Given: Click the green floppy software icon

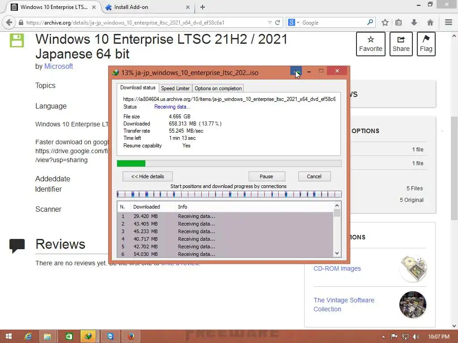Looking at the screenshot, I should [x=17, y=40].
